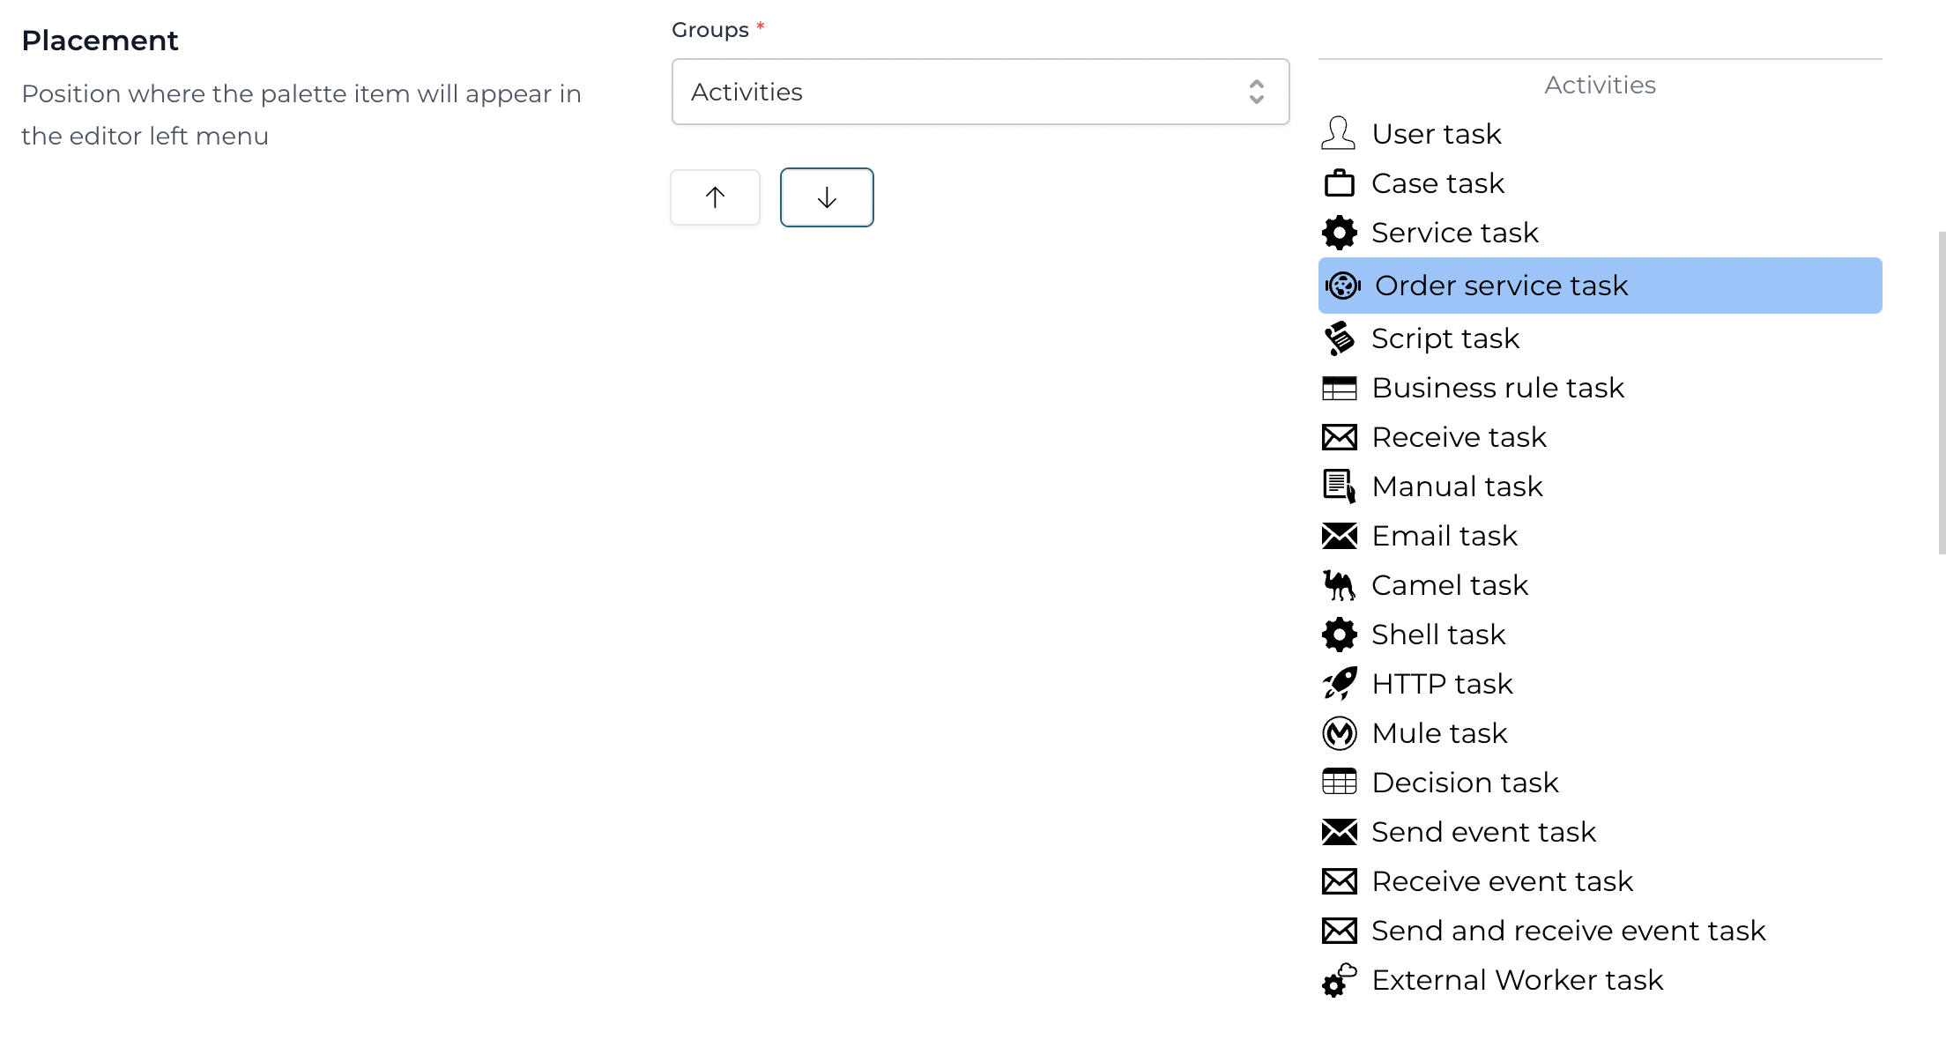Move the palette item down
Viewport: 1946px width, 1047px height.
pos(826,197)
